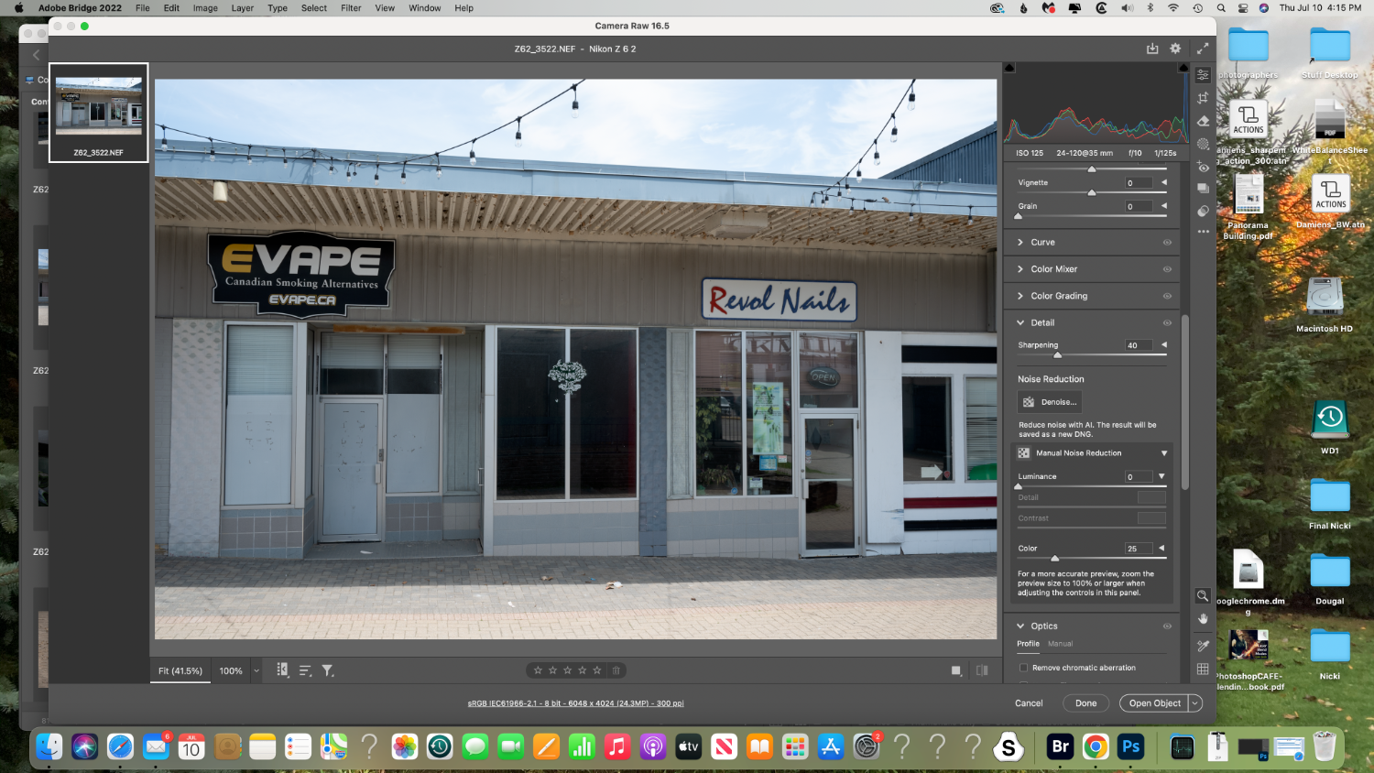Click the Manual Noise Reduction checkered icon
Image resolution: width=1374 pixels, height=773 pixels.
pos(1024,453)
